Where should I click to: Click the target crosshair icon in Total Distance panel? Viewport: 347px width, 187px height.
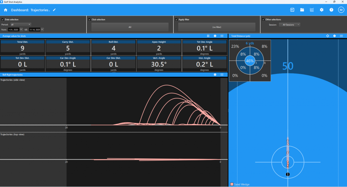(328, 36)
